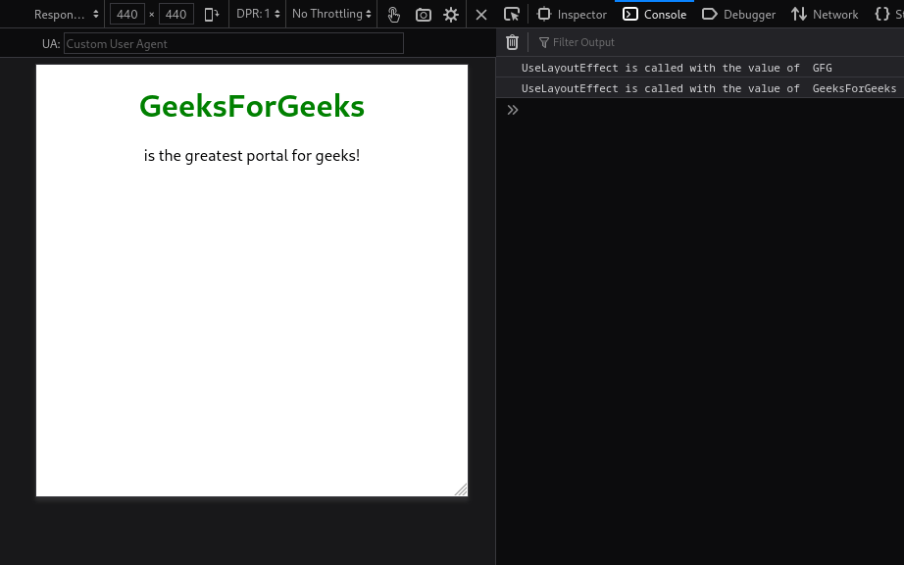Toggle touch simulation

[394, 15]
